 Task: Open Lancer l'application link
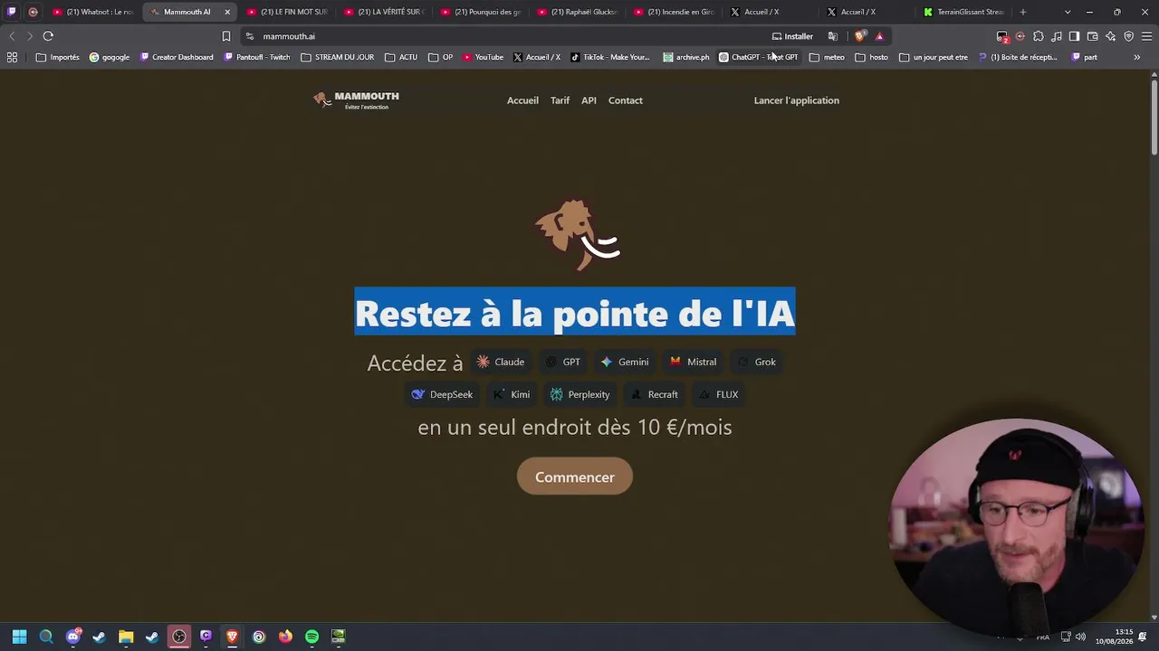click(797, 100)
